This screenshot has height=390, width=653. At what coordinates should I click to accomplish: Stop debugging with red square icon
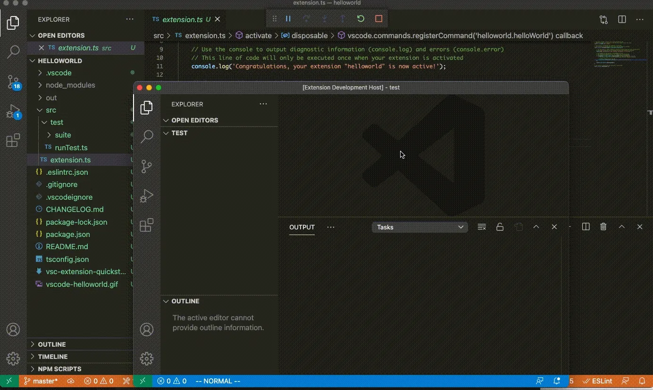click(378, 19)
